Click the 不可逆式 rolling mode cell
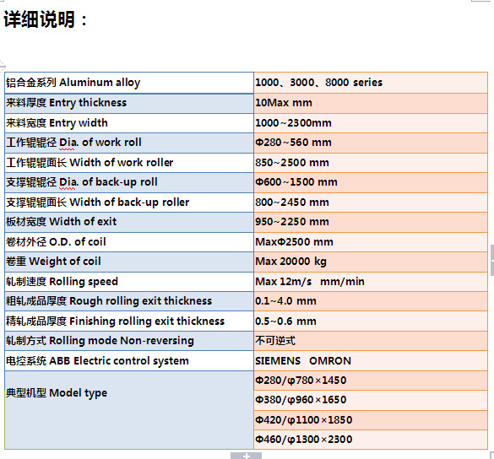The image size is (494, 459). (x=371, y=341)
